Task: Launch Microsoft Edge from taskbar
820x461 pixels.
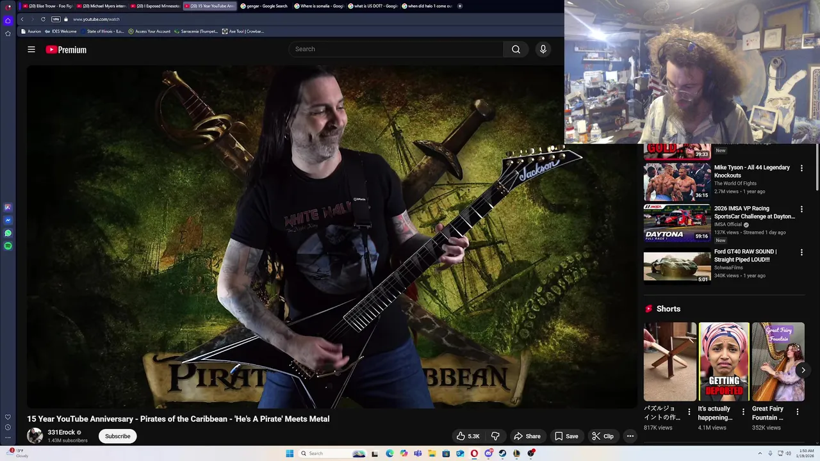Action: [x=389, y=453]
